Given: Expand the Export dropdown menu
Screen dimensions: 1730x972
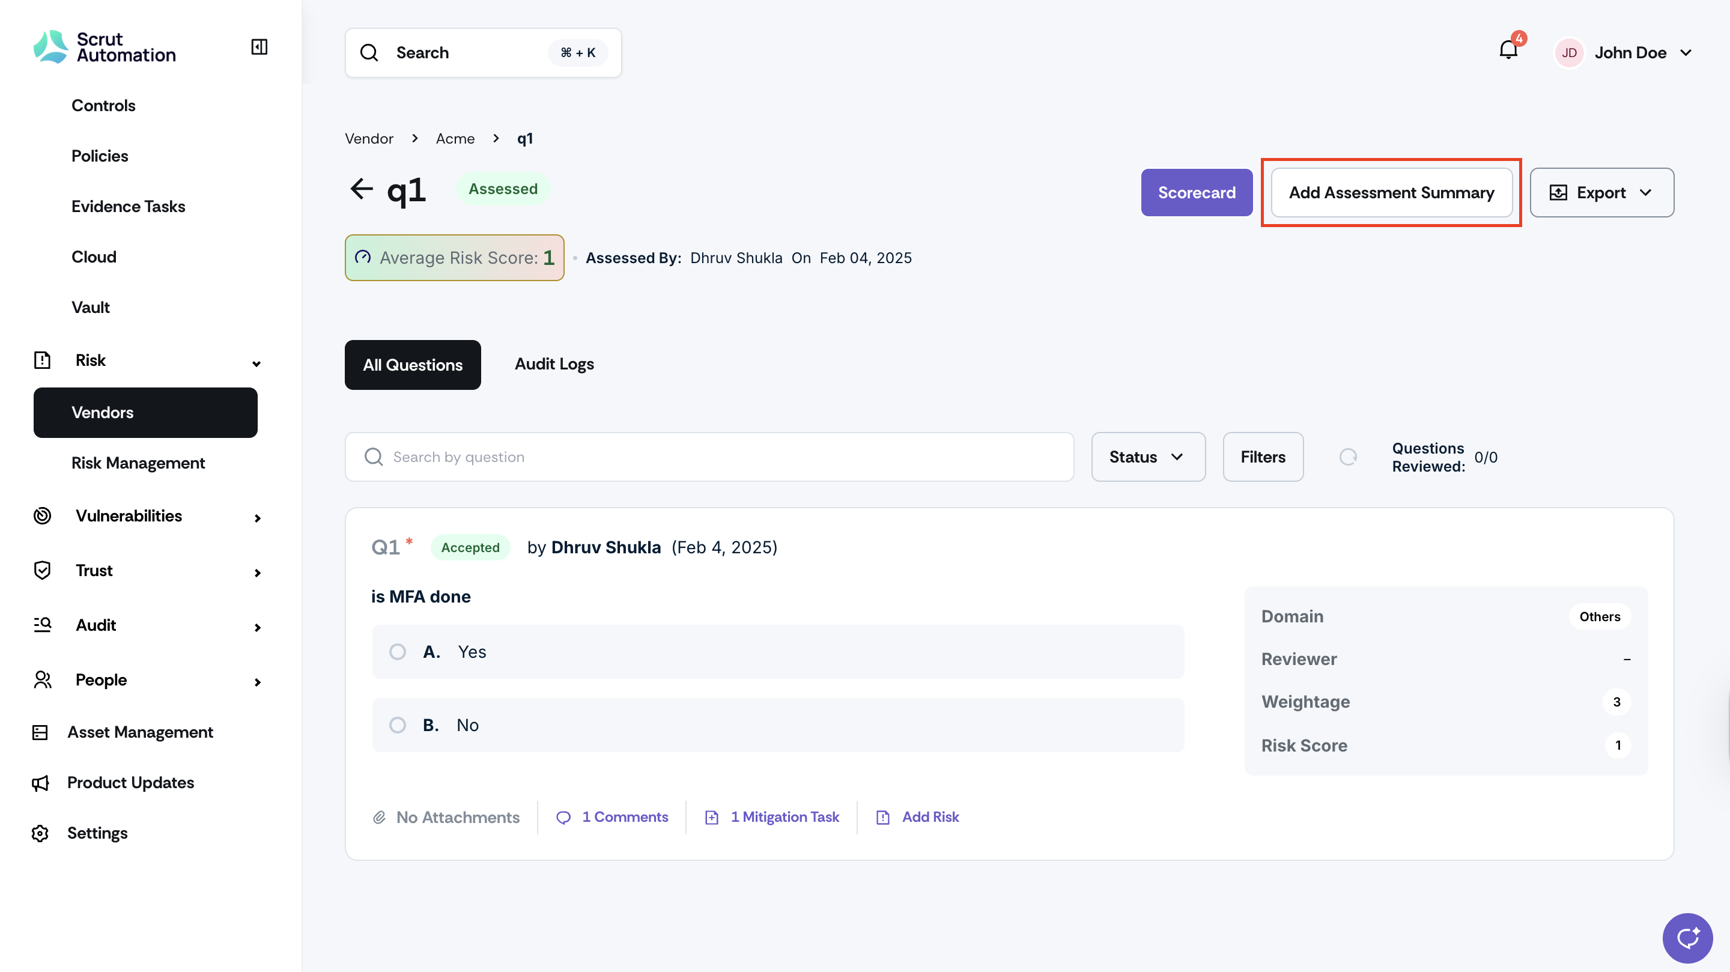Looking at the screenshot, I should pyautogui.click(x=1601, y=193).
